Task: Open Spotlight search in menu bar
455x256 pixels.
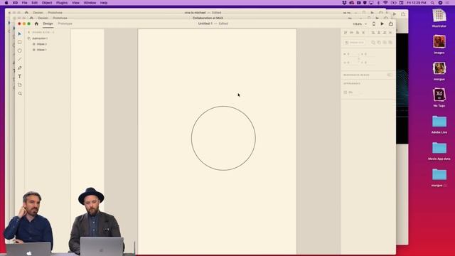Action: pos(432,3)
